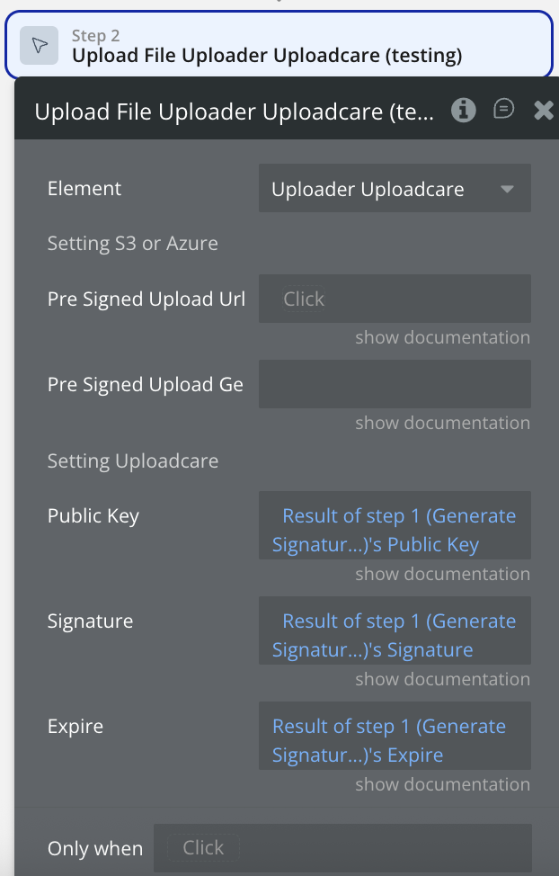The width and height of the screenshot is (559, 876).
Task: Click the info icon in panel header
Action: [x=464, y=110]
